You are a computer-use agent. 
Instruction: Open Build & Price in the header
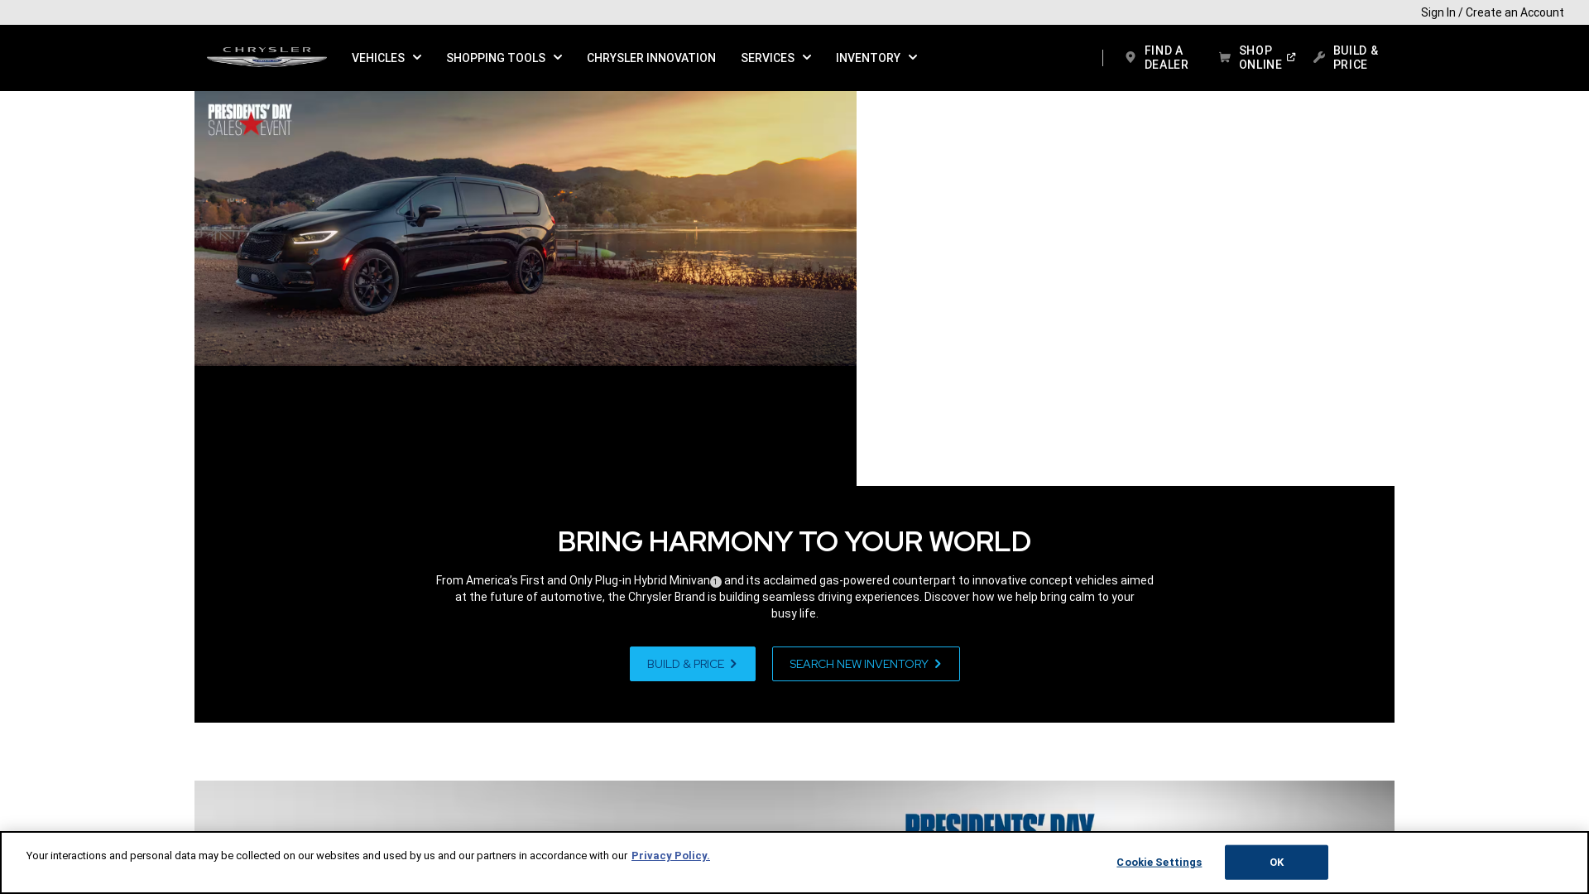click(x=1347, y=58)
